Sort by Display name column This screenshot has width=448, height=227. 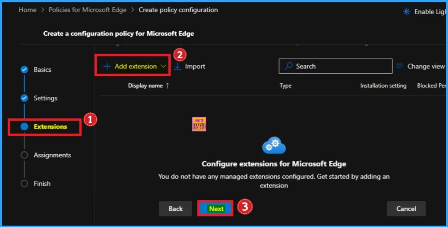145,85
